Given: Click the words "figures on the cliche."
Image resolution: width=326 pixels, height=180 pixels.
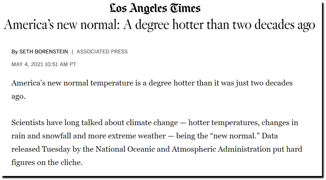Looking at the screenshot, I should click(47, 162).
